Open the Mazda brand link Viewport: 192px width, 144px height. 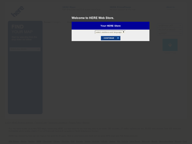(x=154, y=141)
